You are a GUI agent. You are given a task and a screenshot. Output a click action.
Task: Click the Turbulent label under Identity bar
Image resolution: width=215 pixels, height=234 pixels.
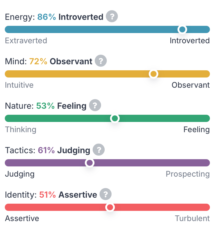coord(192,218)
